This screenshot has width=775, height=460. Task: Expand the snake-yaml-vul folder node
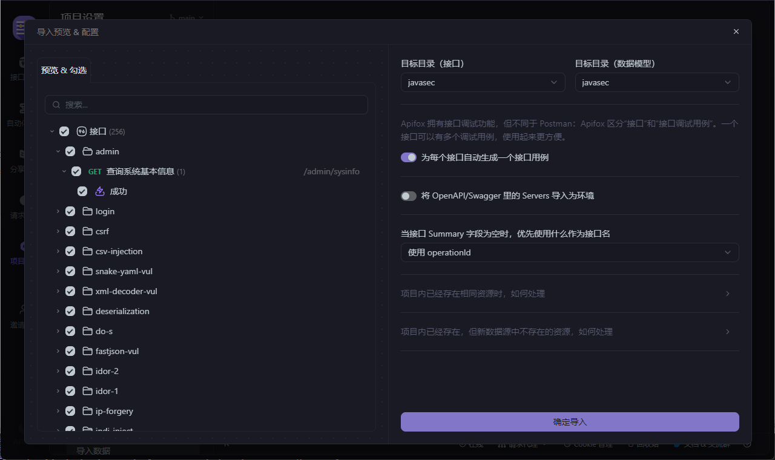click(x=58, y=271)
